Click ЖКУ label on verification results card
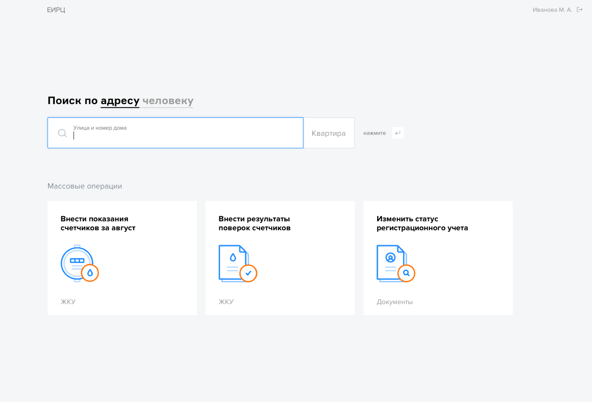Screen dimensions: 592x402 [x=226, y=302]
